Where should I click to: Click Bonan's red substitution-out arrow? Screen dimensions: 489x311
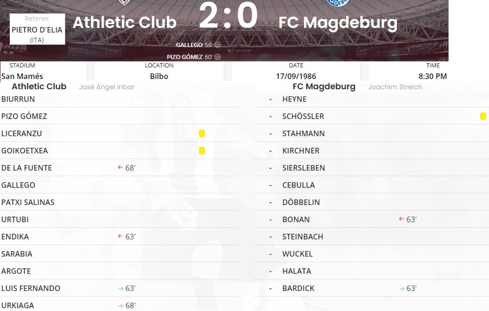coord(401,219)
